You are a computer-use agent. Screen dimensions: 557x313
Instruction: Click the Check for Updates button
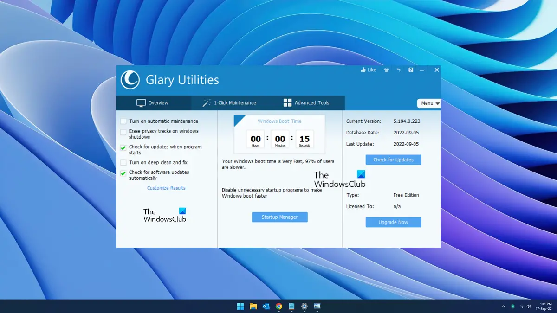click(x=393, y=160)
